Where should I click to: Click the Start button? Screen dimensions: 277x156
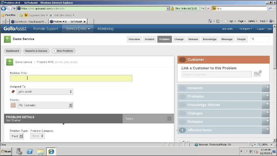[6, 151]
